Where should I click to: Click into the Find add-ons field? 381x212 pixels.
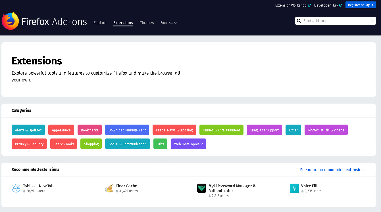[335, 21]
